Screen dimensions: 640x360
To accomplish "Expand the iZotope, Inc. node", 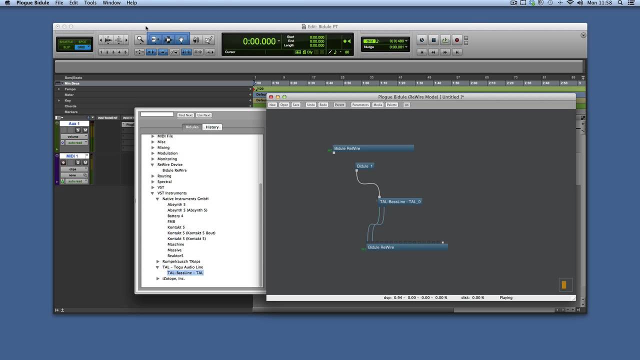I will pos(158,278).
